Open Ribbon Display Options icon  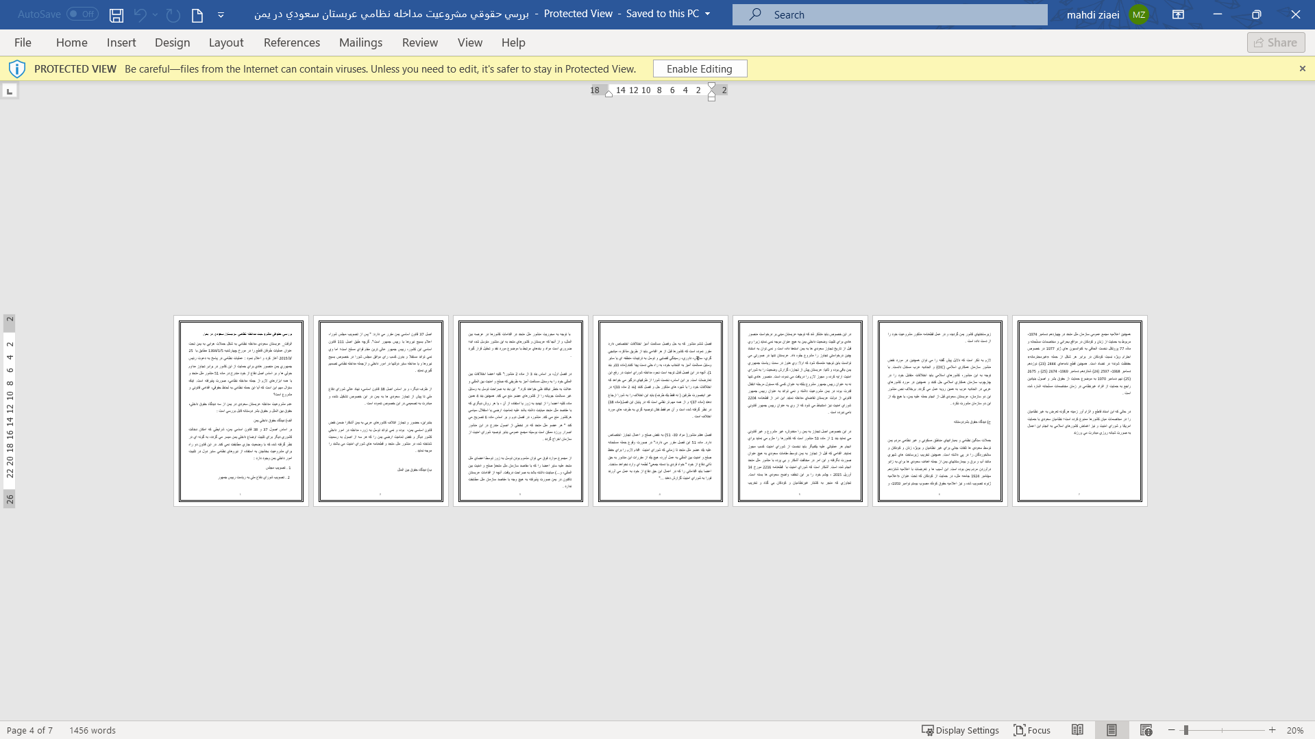pos(1178,14)
